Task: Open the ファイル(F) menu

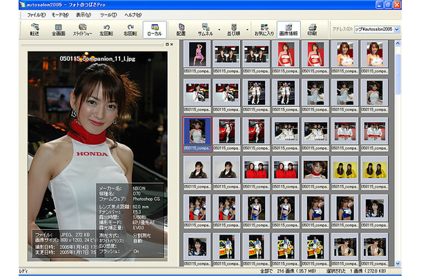Action: [37, 15]
